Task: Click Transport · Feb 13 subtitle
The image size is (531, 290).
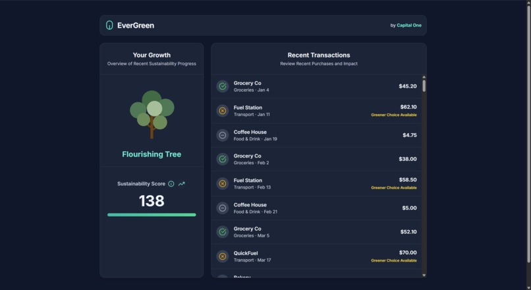Action: coord(252,187)
